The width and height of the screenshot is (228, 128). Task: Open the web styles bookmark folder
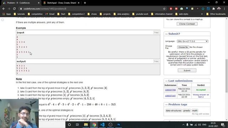(x=182, y=14)
